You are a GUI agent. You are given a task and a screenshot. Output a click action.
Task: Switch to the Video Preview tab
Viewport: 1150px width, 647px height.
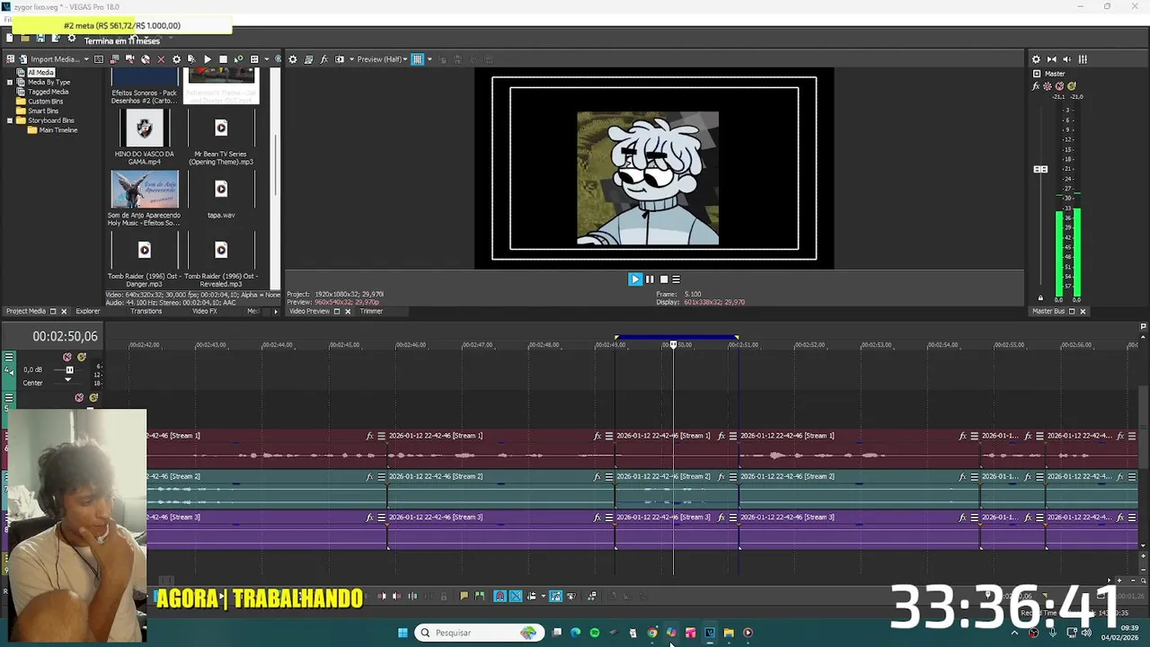(x=308, y=312)
